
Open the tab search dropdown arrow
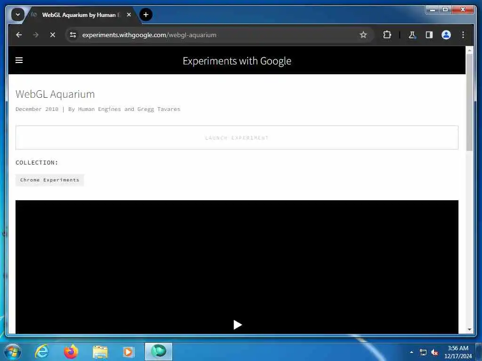click(18, 15)
